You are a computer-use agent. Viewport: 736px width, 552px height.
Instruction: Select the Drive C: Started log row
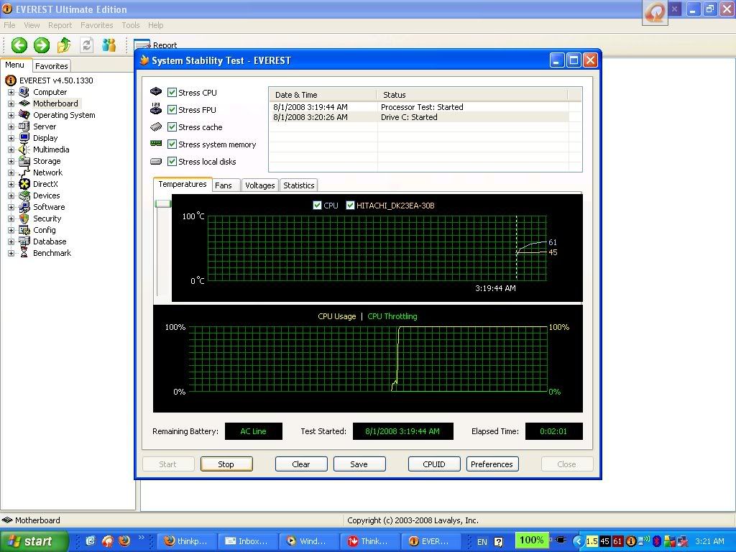[420, 117]
